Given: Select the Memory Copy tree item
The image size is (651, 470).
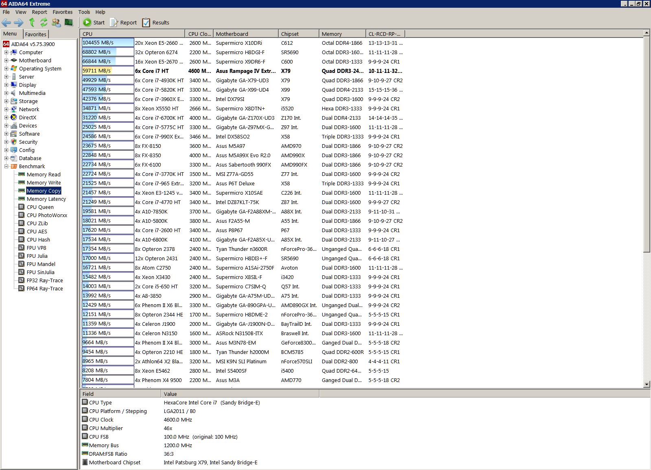Looking at the screenshot, I should [44, 191].
